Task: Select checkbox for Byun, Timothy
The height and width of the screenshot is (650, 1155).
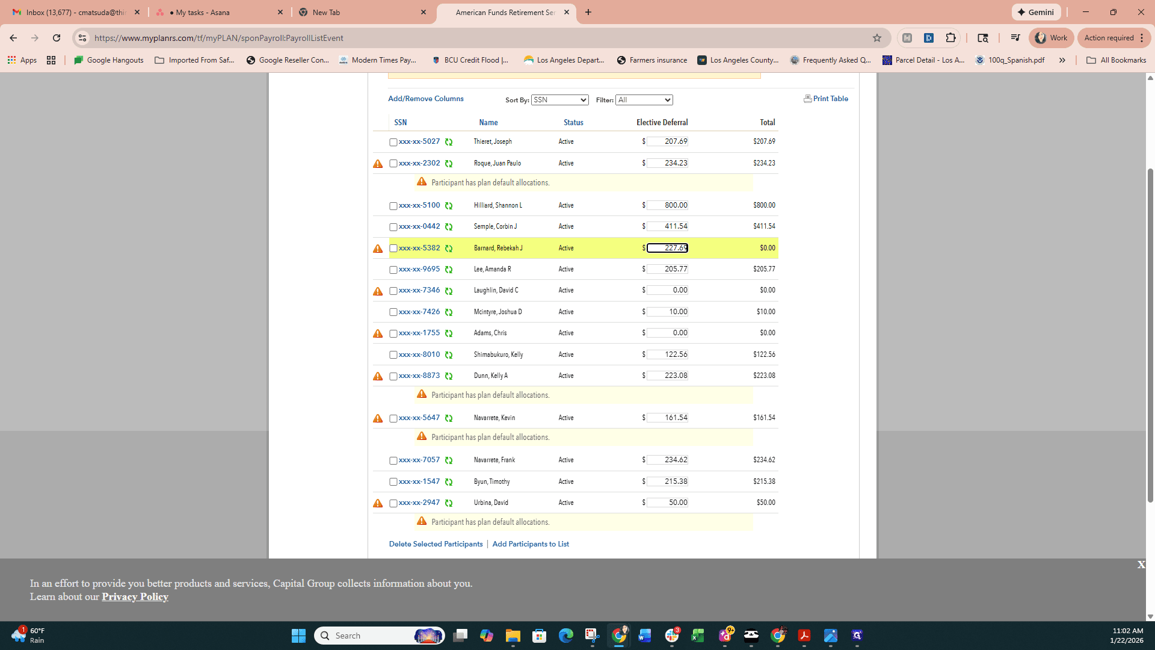Action: tap(393, 482)
